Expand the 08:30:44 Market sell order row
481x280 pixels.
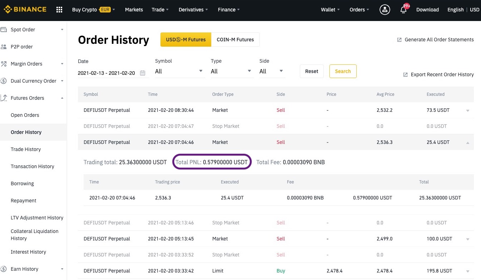coord(468,110)
